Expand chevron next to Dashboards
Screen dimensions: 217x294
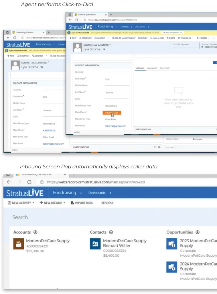[x=110, y=193]
